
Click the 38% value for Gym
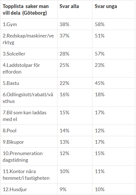pos(64,24)
